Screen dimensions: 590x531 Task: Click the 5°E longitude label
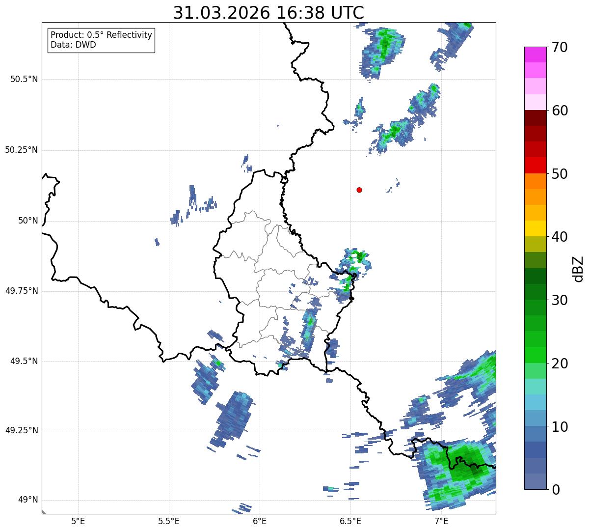[x=78, y=521]
